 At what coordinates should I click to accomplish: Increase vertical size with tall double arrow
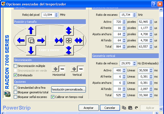69,31
